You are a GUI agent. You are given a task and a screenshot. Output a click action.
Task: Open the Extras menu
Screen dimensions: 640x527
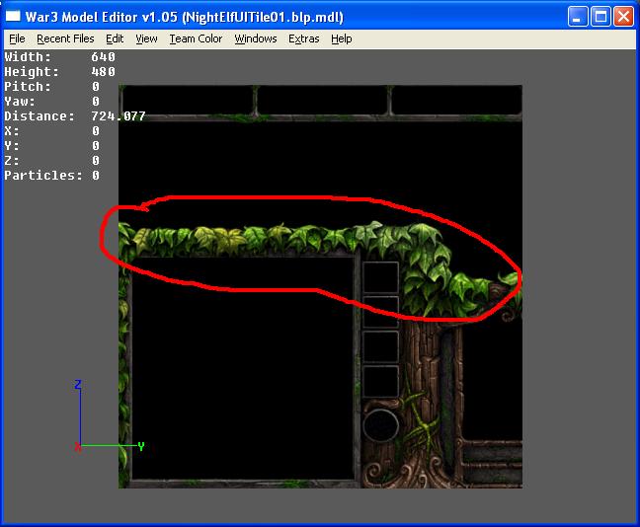[303, 38]
